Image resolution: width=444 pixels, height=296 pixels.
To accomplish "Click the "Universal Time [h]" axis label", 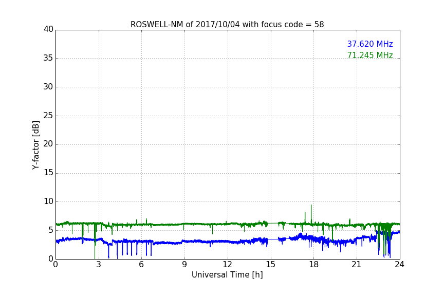I will coord(227,275).
